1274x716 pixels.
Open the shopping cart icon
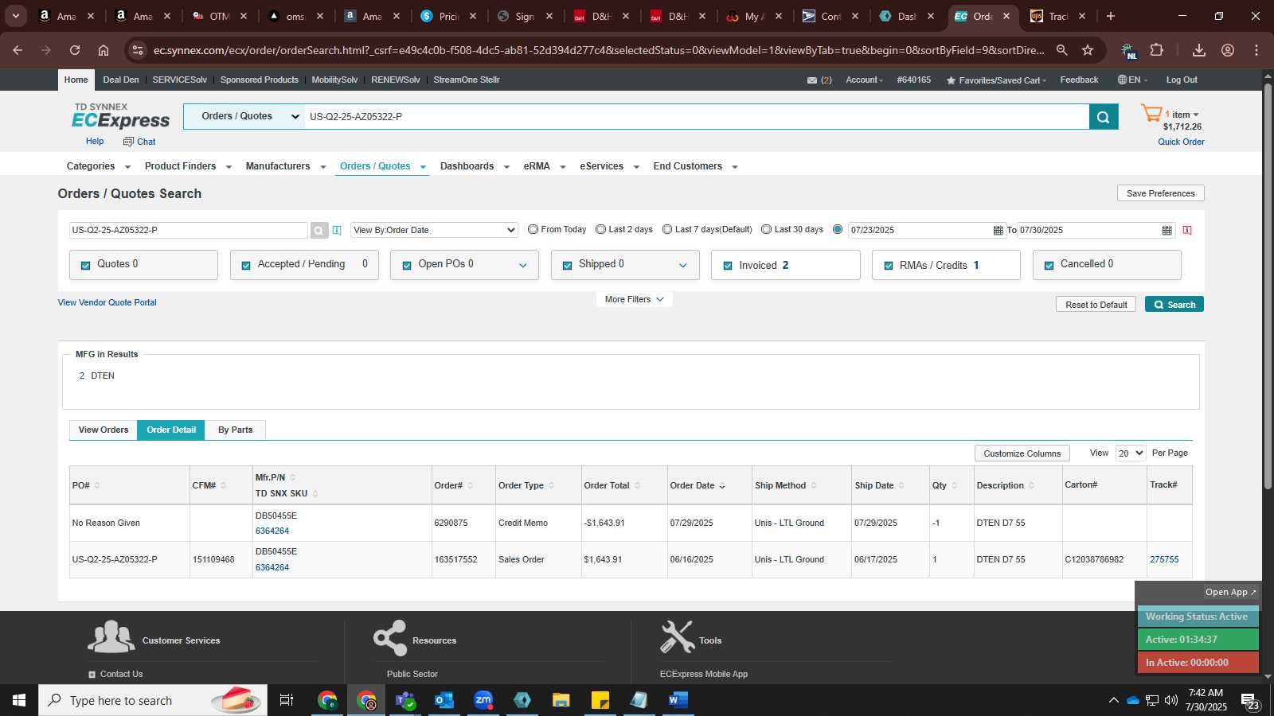pyautogui.click(x=1151, y=114)
